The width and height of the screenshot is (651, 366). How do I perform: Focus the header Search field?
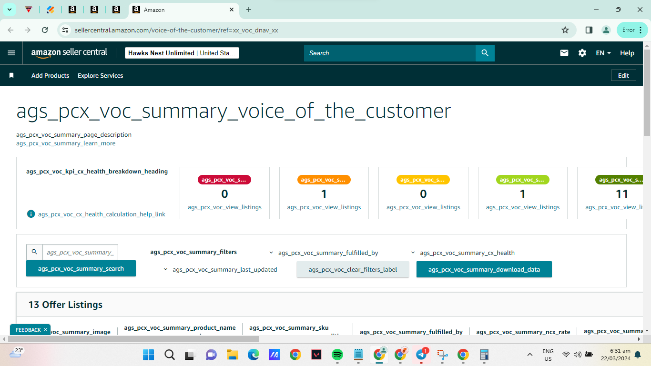[390, 53]
